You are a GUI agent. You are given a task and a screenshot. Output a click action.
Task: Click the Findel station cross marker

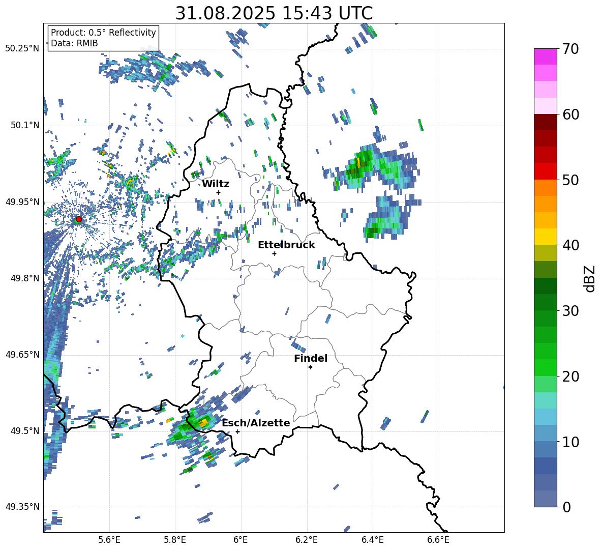pos(310,367)
